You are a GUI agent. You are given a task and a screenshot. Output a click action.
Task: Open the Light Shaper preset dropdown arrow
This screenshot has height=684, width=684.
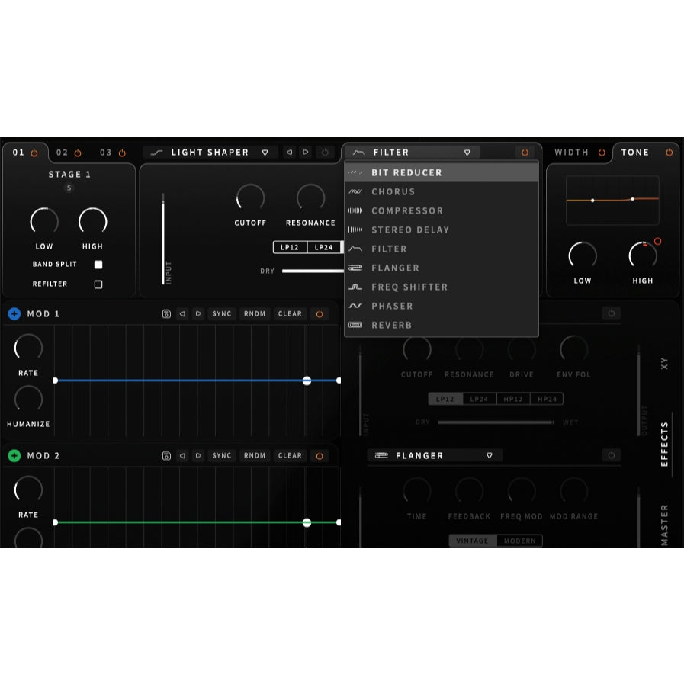click(265, 152)
